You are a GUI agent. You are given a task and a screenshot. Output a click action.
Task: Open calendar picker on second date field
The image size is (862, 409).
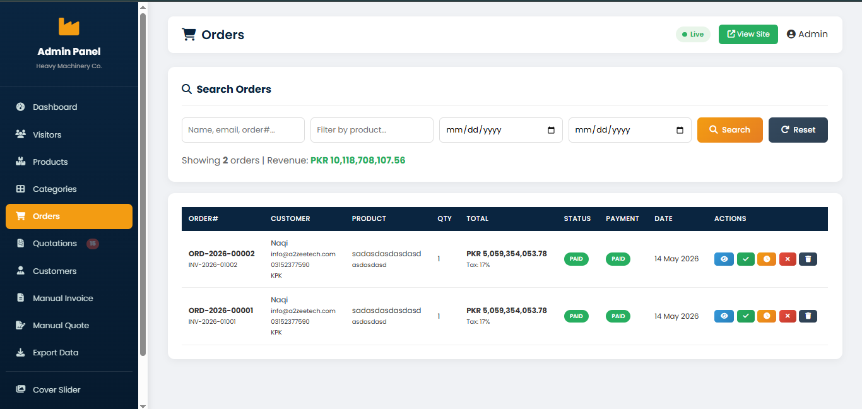coord(680,130)
